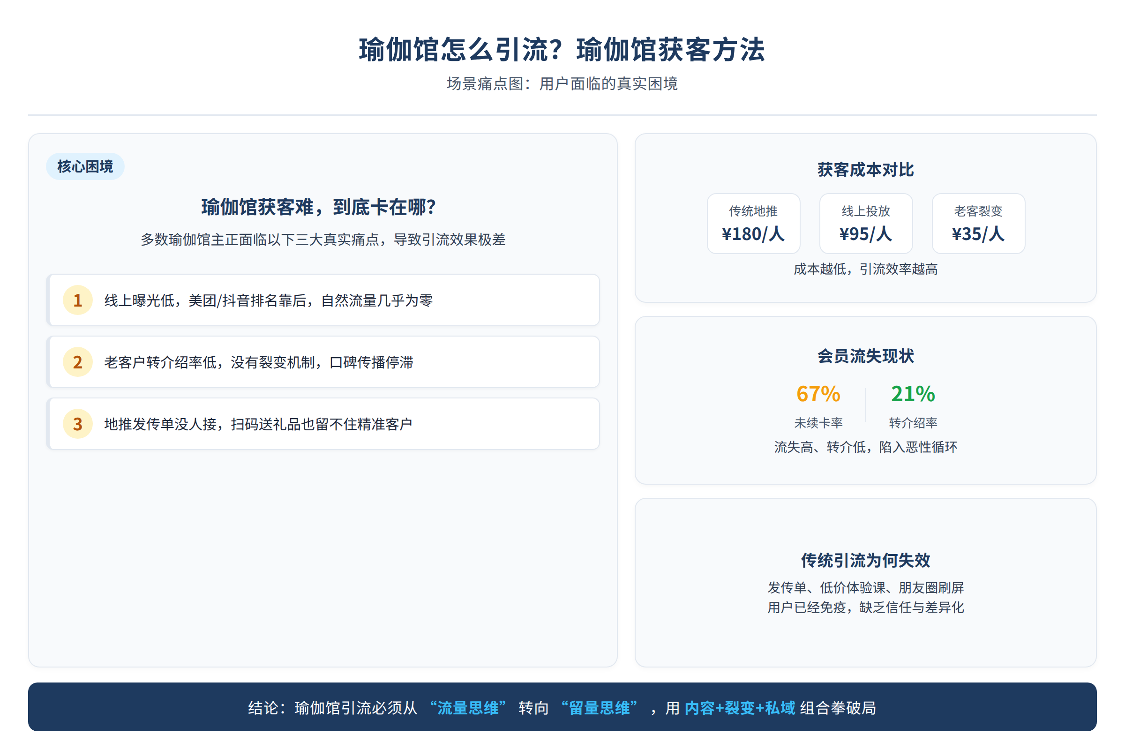The image size is (1125, 750).
Task: Click the heading 瑜伽馆获客难，到底卡在哪?
Action: (x=319, y=207)
